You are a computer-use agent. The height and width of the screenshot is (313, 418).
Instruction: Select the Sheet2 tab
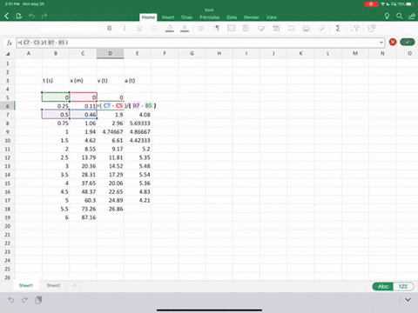click(53, 285)
